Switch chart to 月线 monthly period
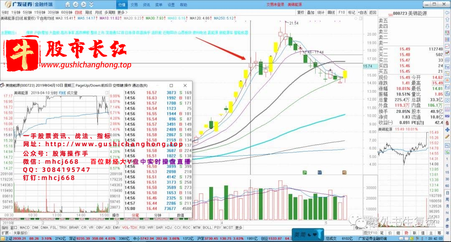Viewport: 451px width, 242px height. pos(99,12)
